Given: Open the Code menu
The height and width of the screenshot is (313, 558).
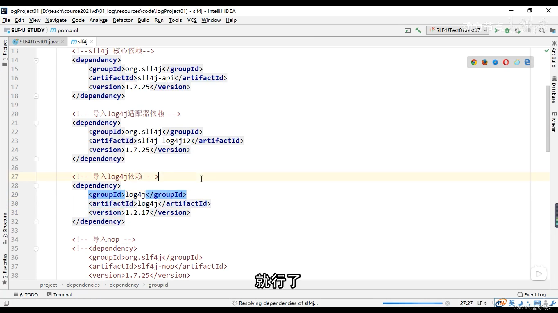Looking at the screenshot, I should coord(78,20).
